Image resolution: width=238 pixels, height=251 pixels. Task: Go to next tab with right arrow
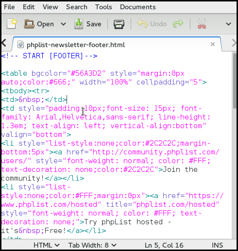pos(234,43)
